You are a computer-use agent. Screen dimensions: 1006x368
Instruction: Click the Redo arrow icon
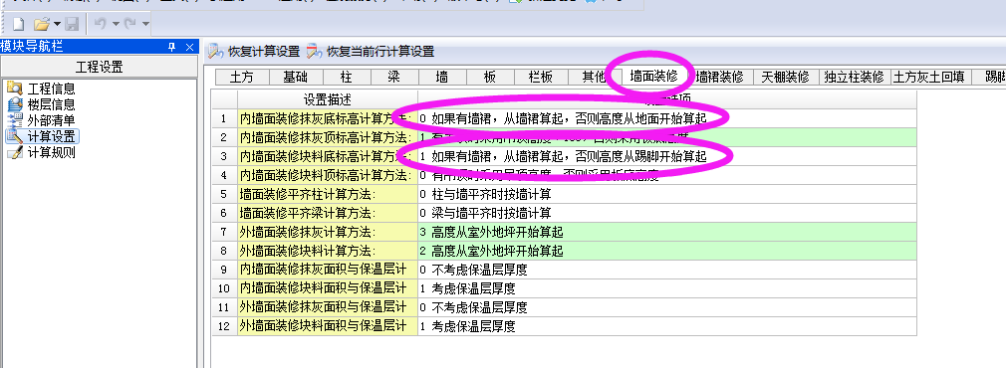(x=130, y=24)
